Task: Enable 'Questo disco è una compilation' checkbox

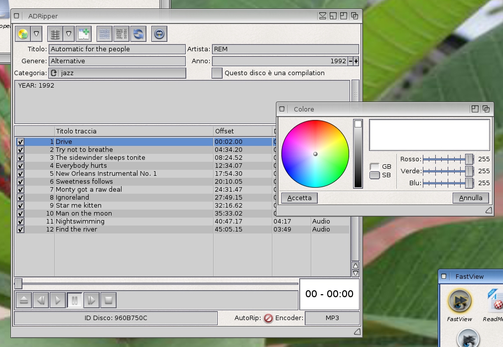Action: pyautogui.click(x=217, y=73)
